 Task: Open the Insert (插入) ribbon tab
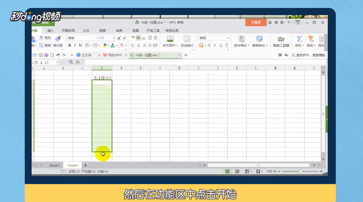(x=50, y=31)
